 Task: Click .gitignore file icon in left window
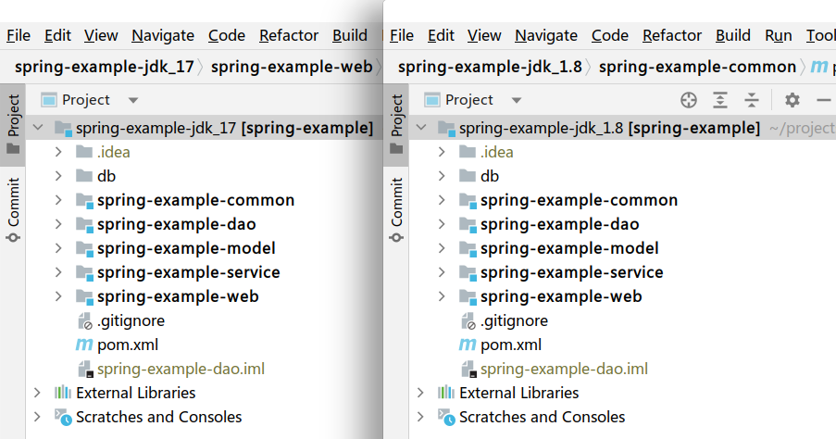pos(85,321)
